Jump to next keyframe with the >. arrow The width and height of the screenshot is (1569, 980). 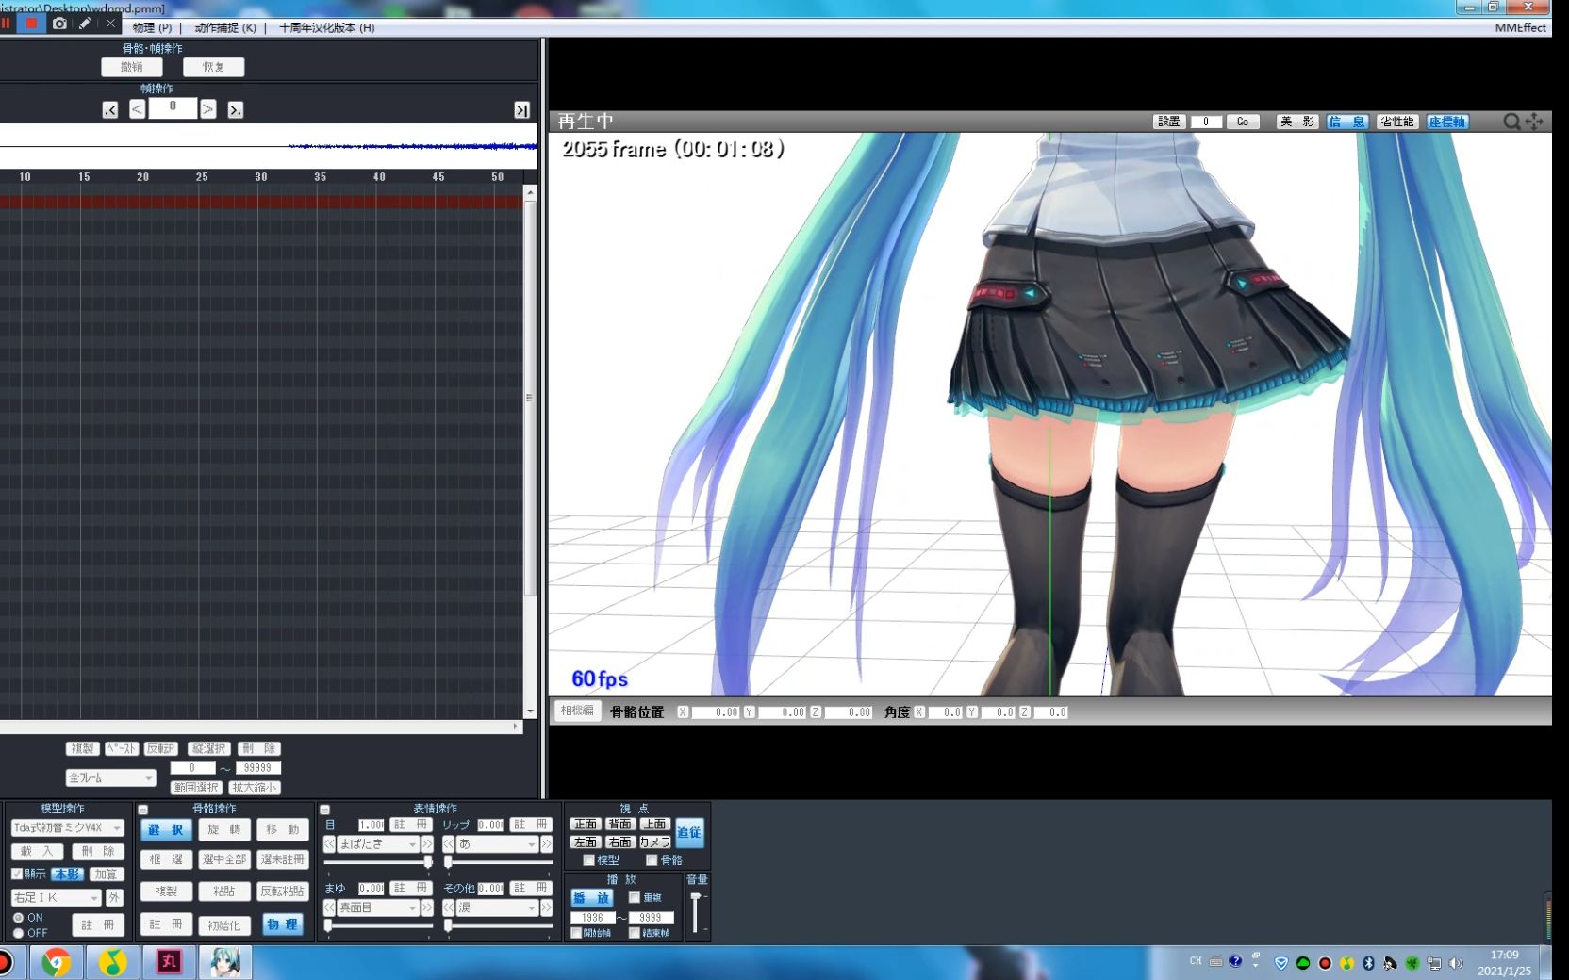click(236, 110)
